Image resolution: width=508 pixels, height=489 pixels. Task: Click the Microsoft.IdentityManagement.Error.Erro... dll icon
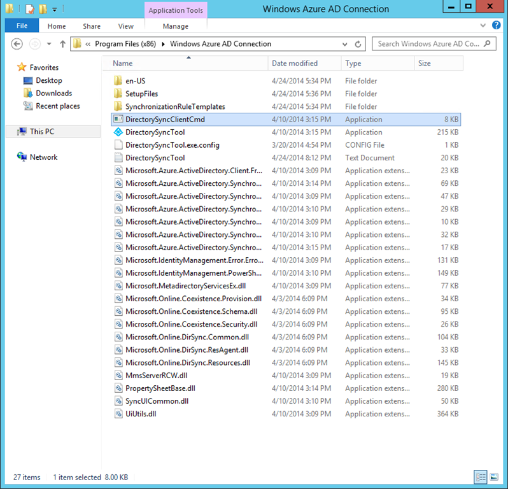[x=118, y=260]
